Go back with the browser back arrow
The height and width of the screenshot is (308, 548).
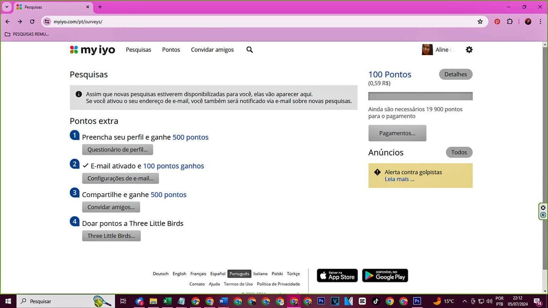point(8,22)
